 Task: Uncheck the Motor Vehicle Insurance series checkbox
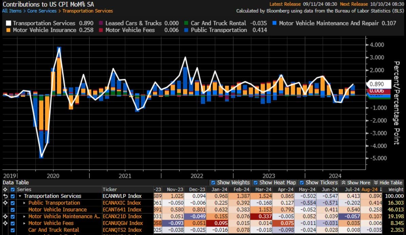click(13, 210)
